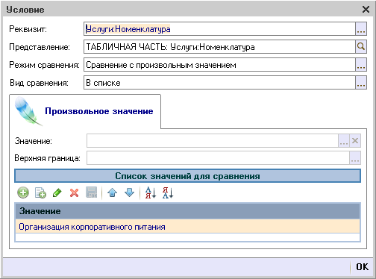Move value down with the blue arrow

pyautogui.click(x=130, y=192)
